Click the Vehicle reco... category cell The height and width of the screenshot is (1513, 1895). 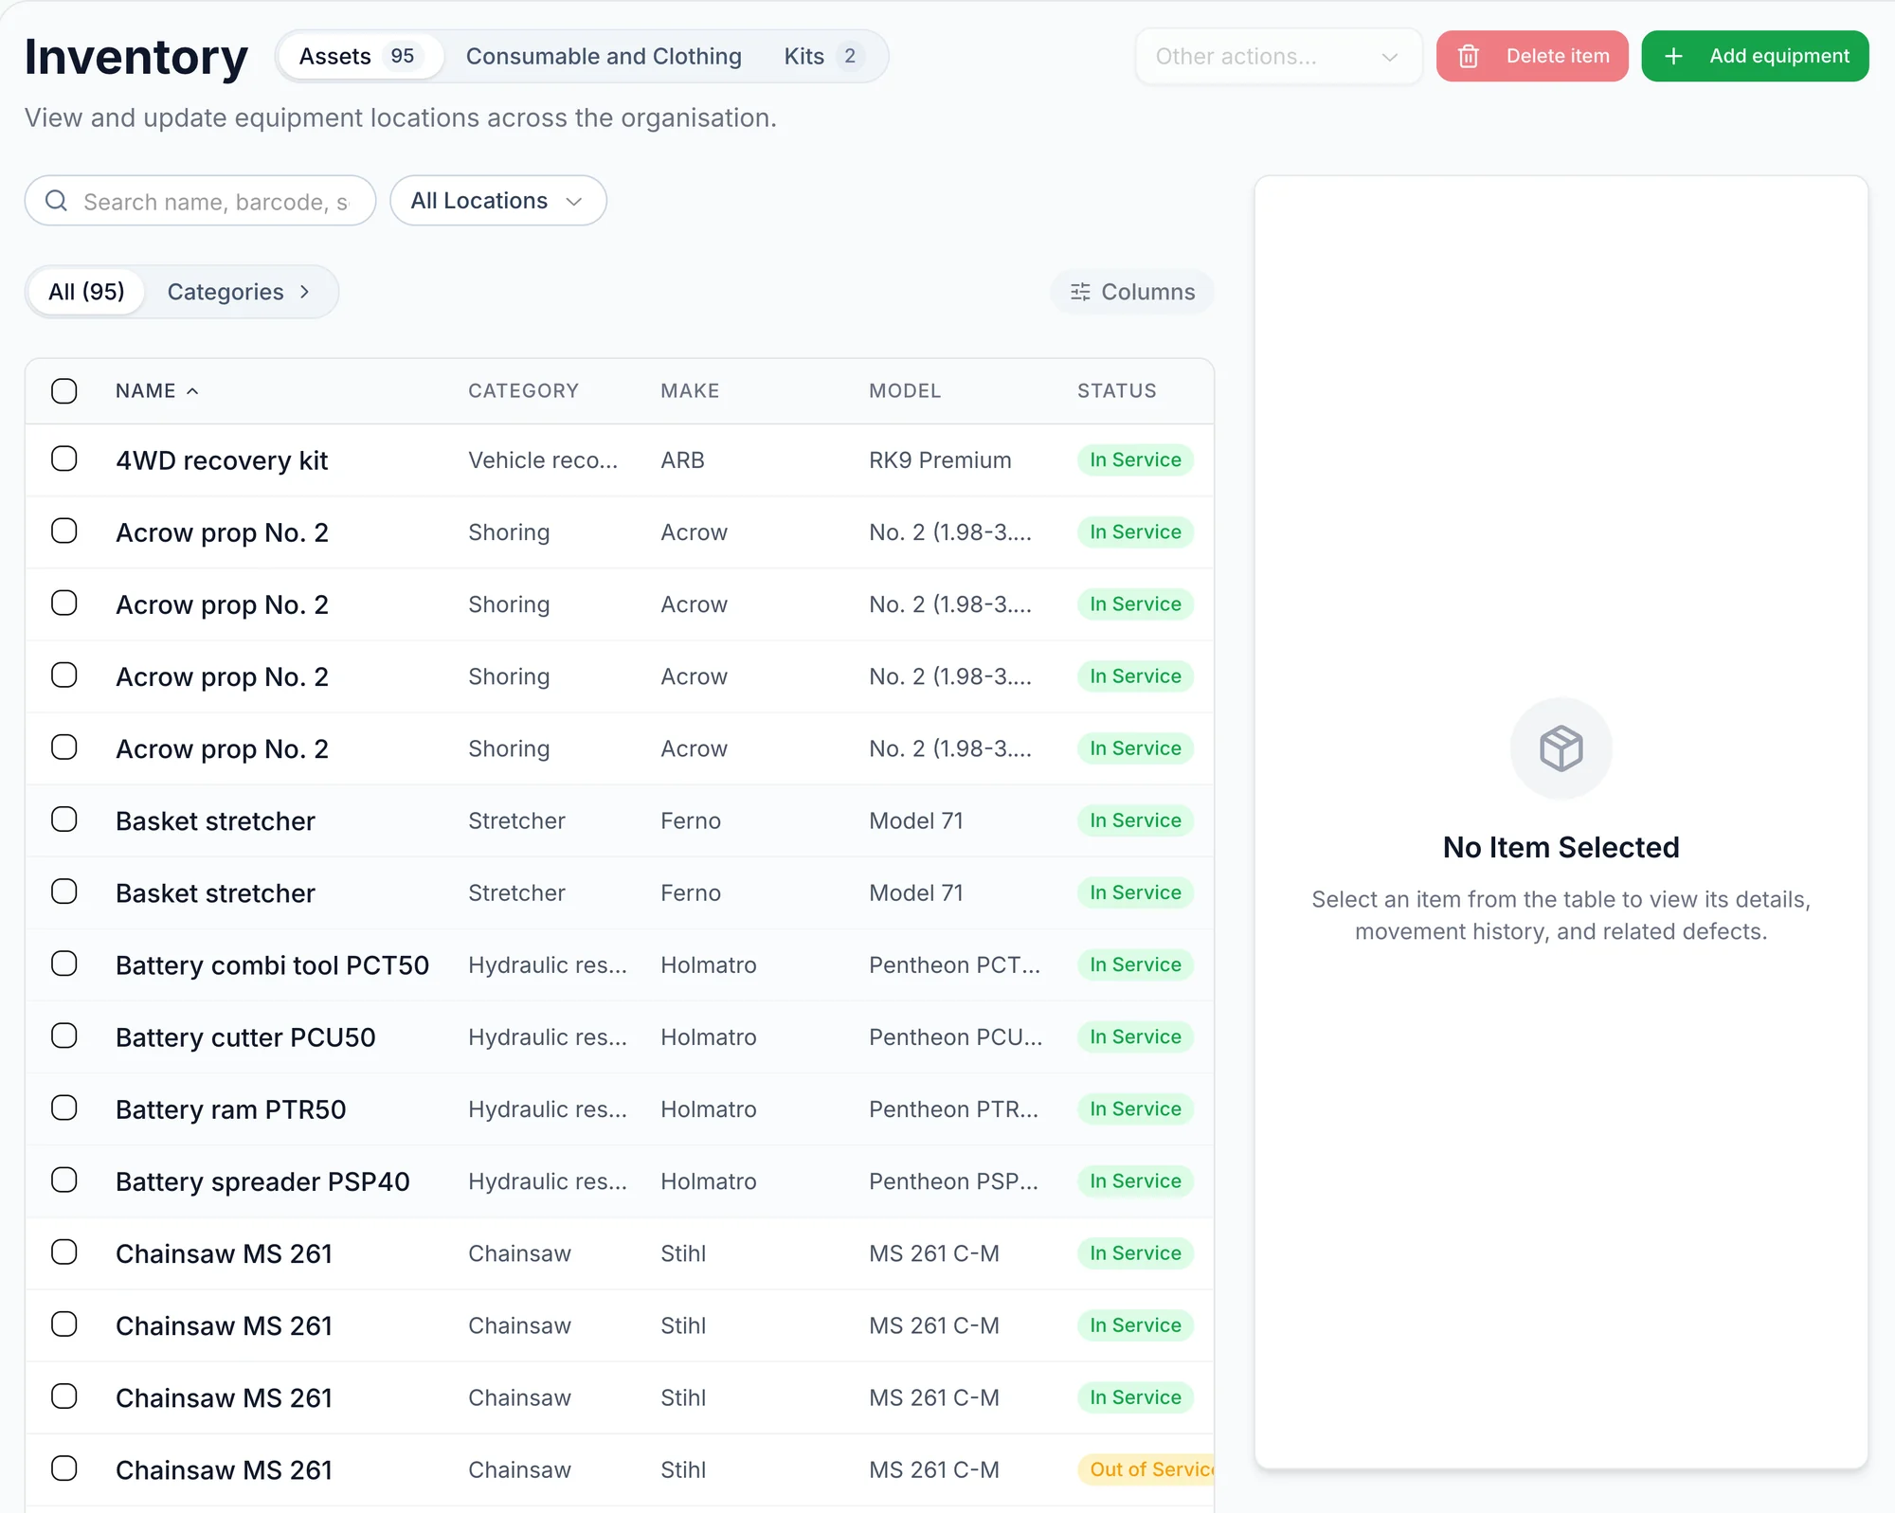(543, 460)
